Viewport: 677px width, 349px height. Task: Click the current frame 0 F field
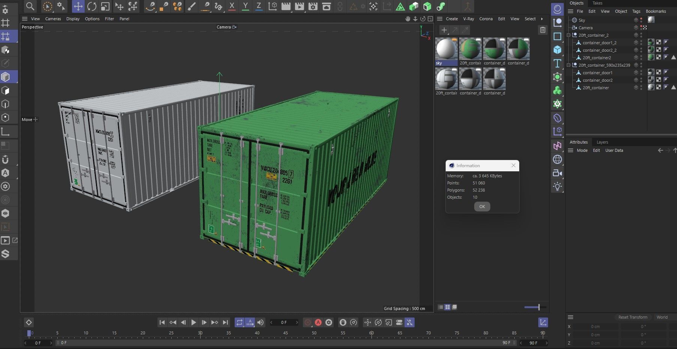tap(284, 322)
